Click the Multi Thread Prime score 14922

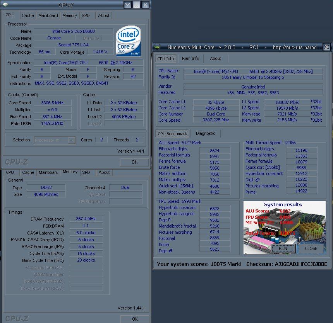click(302, 191)
